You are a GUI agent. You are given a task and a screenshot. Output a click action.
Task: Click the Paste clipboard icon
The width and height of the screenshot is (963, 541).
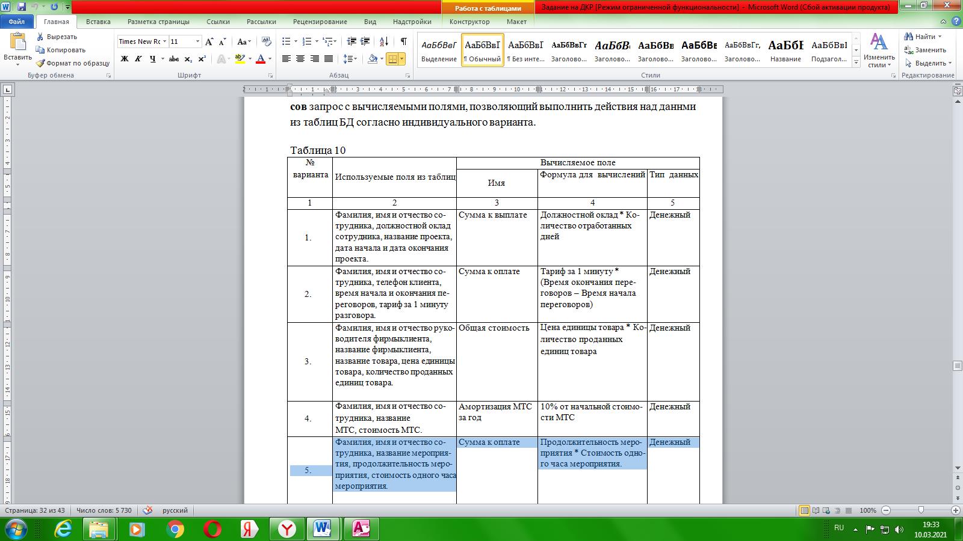pos(18,42)
